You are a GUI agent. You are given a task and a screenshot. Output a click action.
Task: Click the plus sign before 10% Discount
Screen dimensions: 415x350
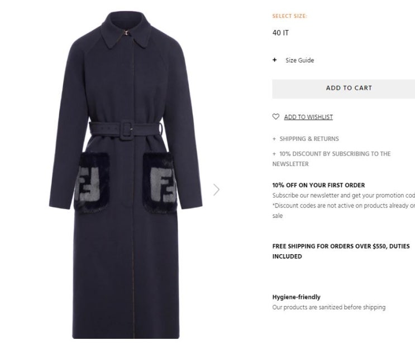pyautogui.click(x=274, y=154)
